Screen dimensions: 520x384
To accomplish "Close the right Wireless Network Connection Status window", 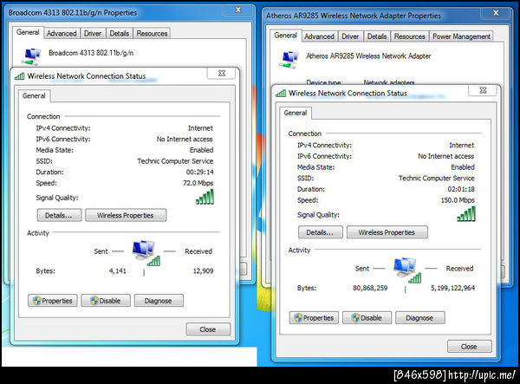I will pyautogui.click(x=484, y=90).
